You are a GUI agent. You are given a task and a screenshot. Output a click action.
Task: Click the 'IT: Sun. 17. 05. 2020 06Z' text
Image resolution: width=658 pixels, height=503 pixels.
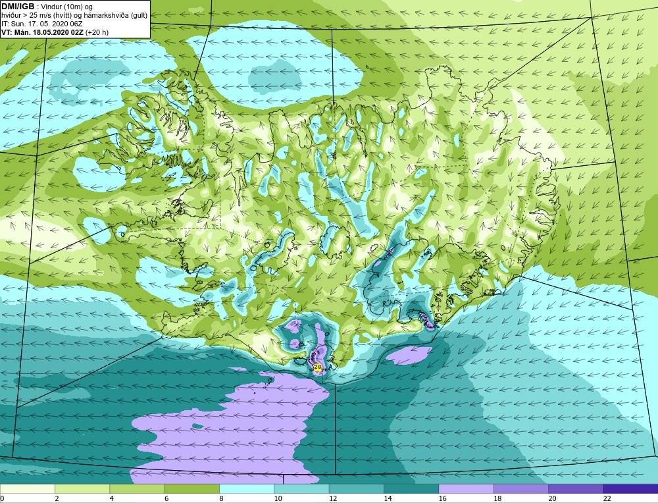[42, 24]
